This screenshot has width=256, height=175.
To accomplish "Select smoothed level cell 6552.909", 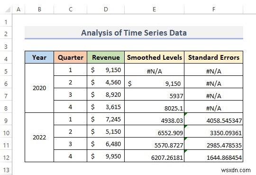I will click(x=154, y=131).
